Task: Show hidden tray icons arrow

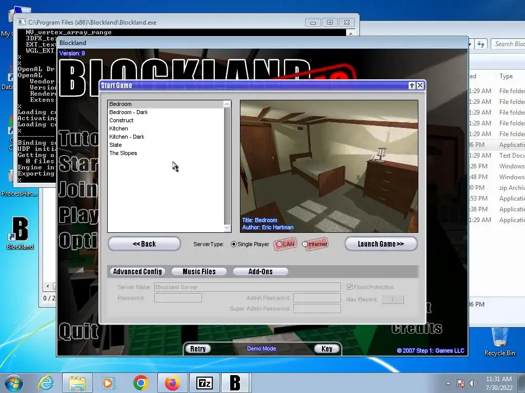Action: pyautogui.click(x=448, y=383)
